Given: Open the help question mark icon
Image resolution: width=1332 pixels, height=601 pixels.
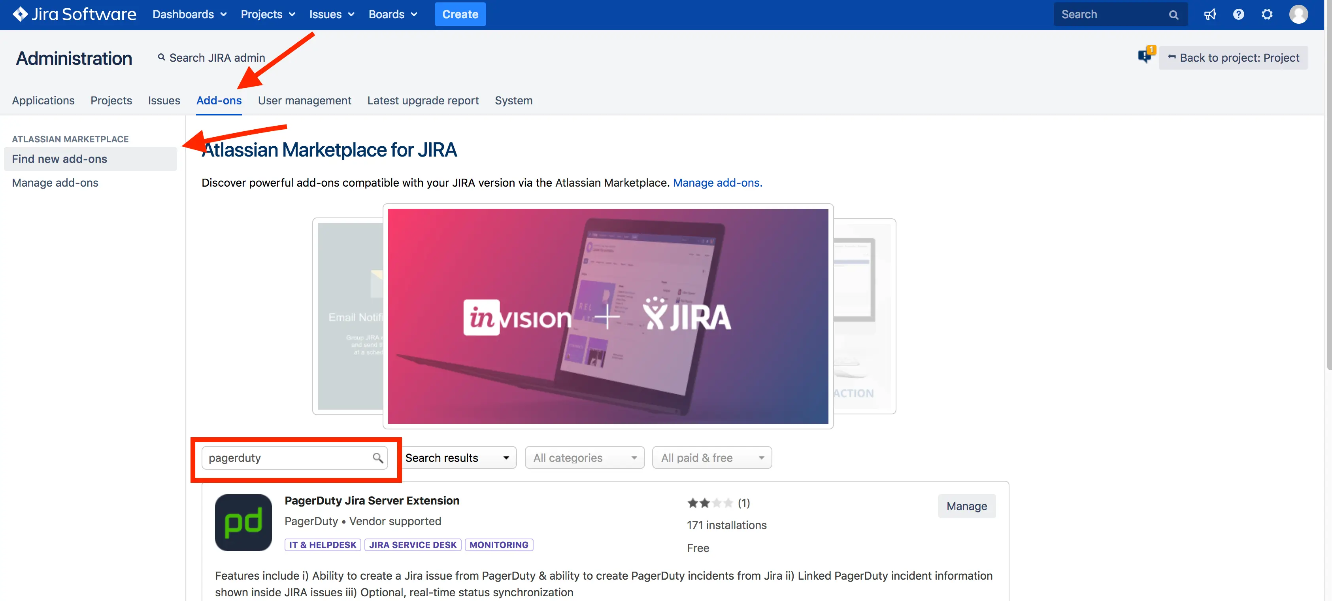Looking at the screenshot, I should click(x=1238, y=15).
